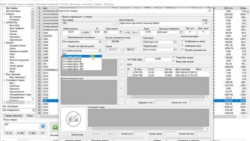Open the Файл menu
Screen dimensions: 250x141
[4, 4]
